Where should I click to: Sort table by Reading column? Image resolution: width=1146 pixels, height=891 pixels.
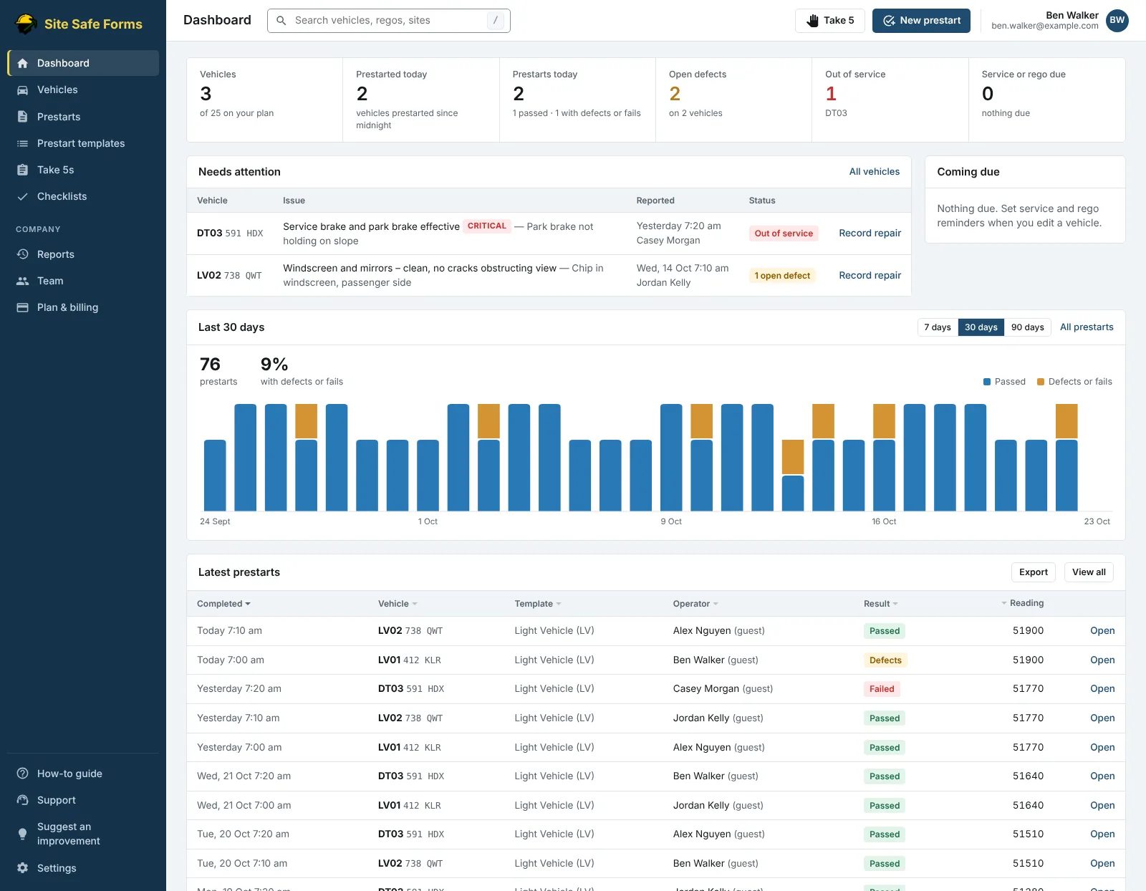pyautogui.click(x=1022, y=603)
